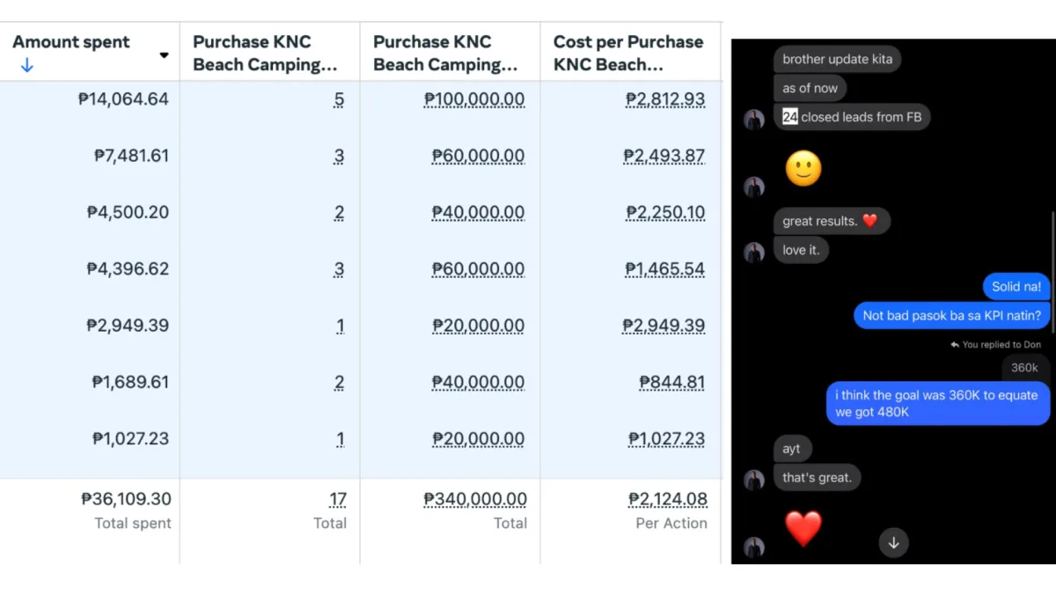This screenshot has height=594, width=1056.
Task: Click the ₱100,000.00 purchase value link
Action: point(474,99)
